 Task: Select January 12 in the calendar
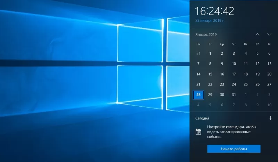tap(257, 64)
